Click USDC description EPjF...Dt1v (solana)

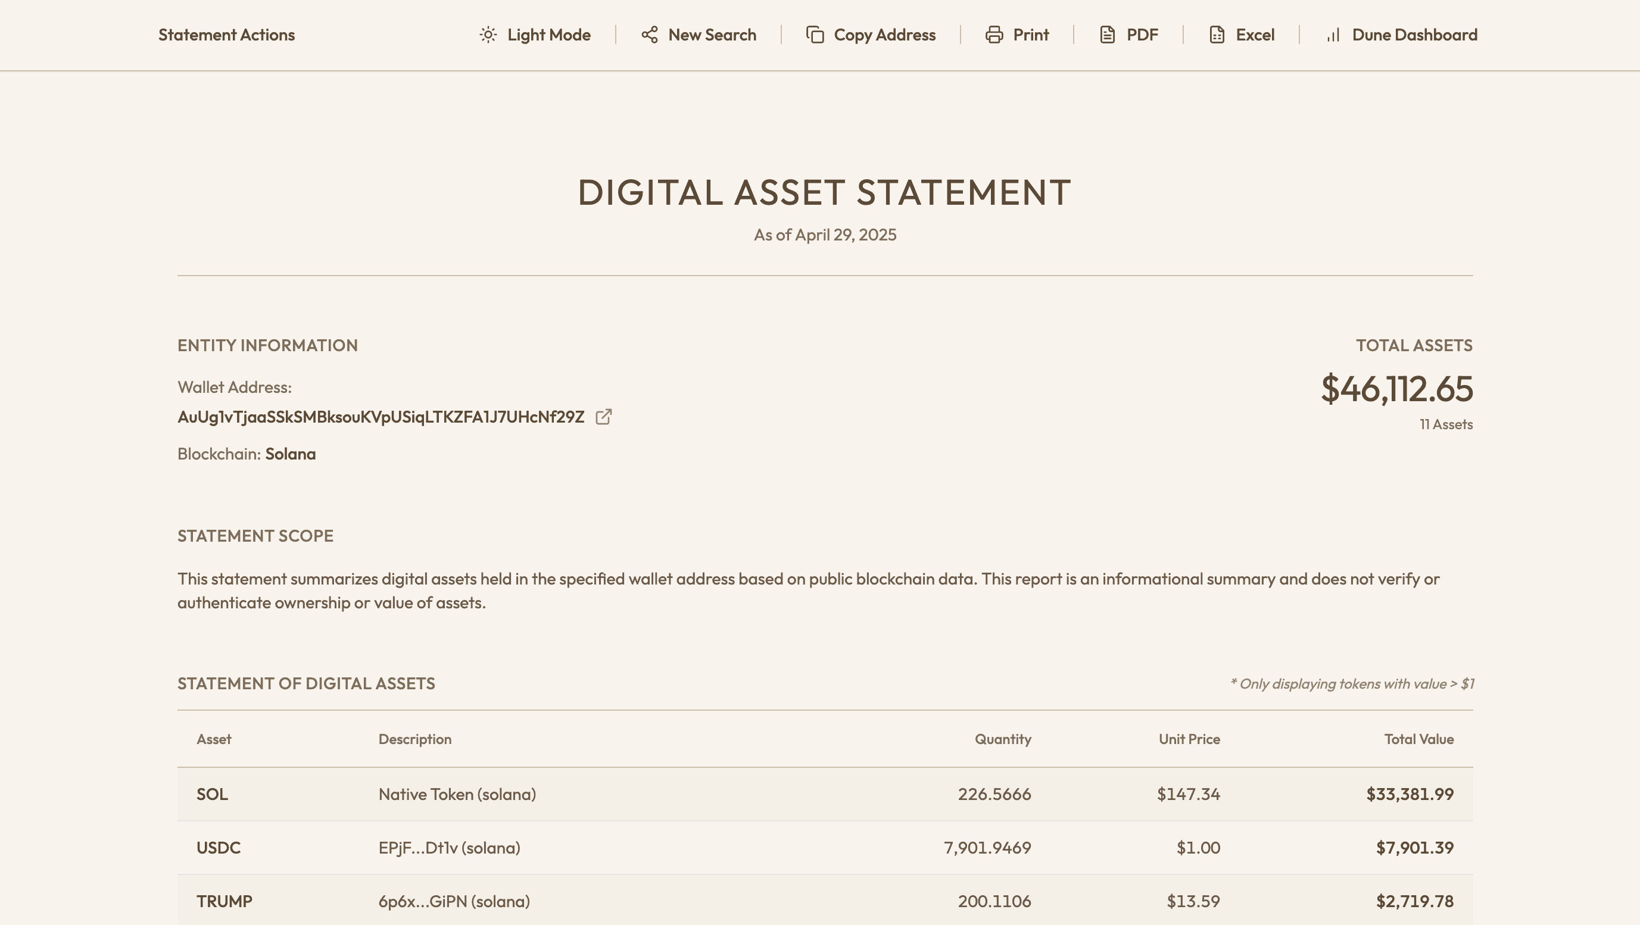point(450,848)
